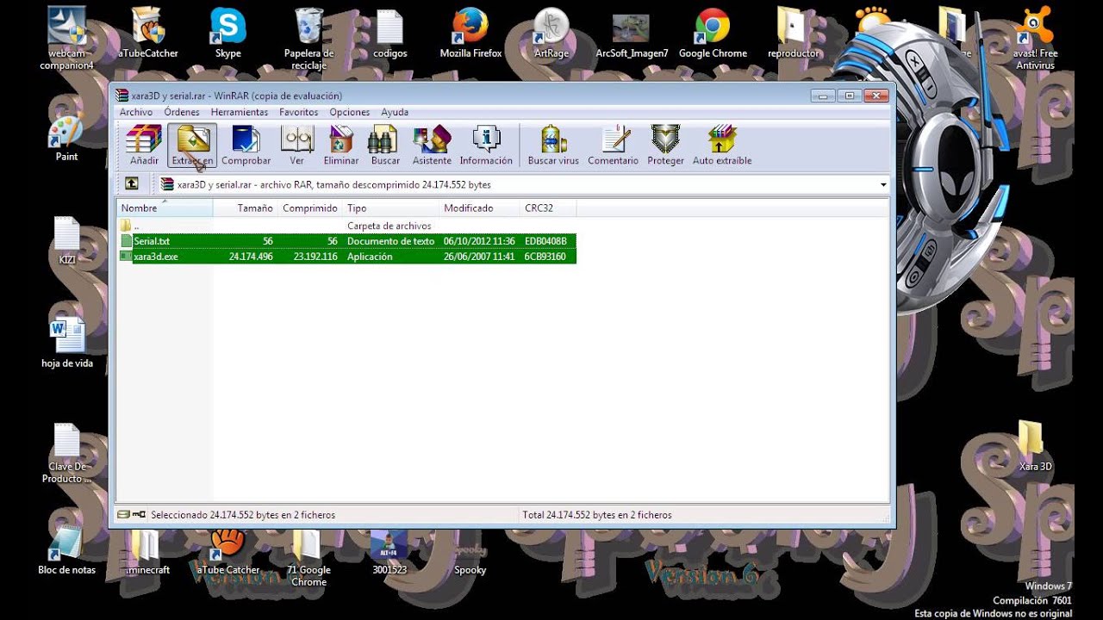This screenshot has height=620, width=1103.
Task: Sort by Tipo column header
Action: pos(391,208)
